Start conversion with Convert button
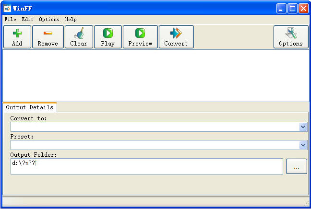The image size is (311, 209). coord(176,37)
